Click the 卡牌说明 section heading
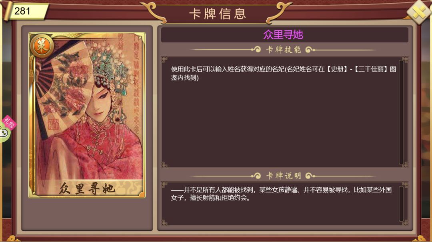Image resolution: width=432 pixels, height=242 pixels. pos(284,175)
